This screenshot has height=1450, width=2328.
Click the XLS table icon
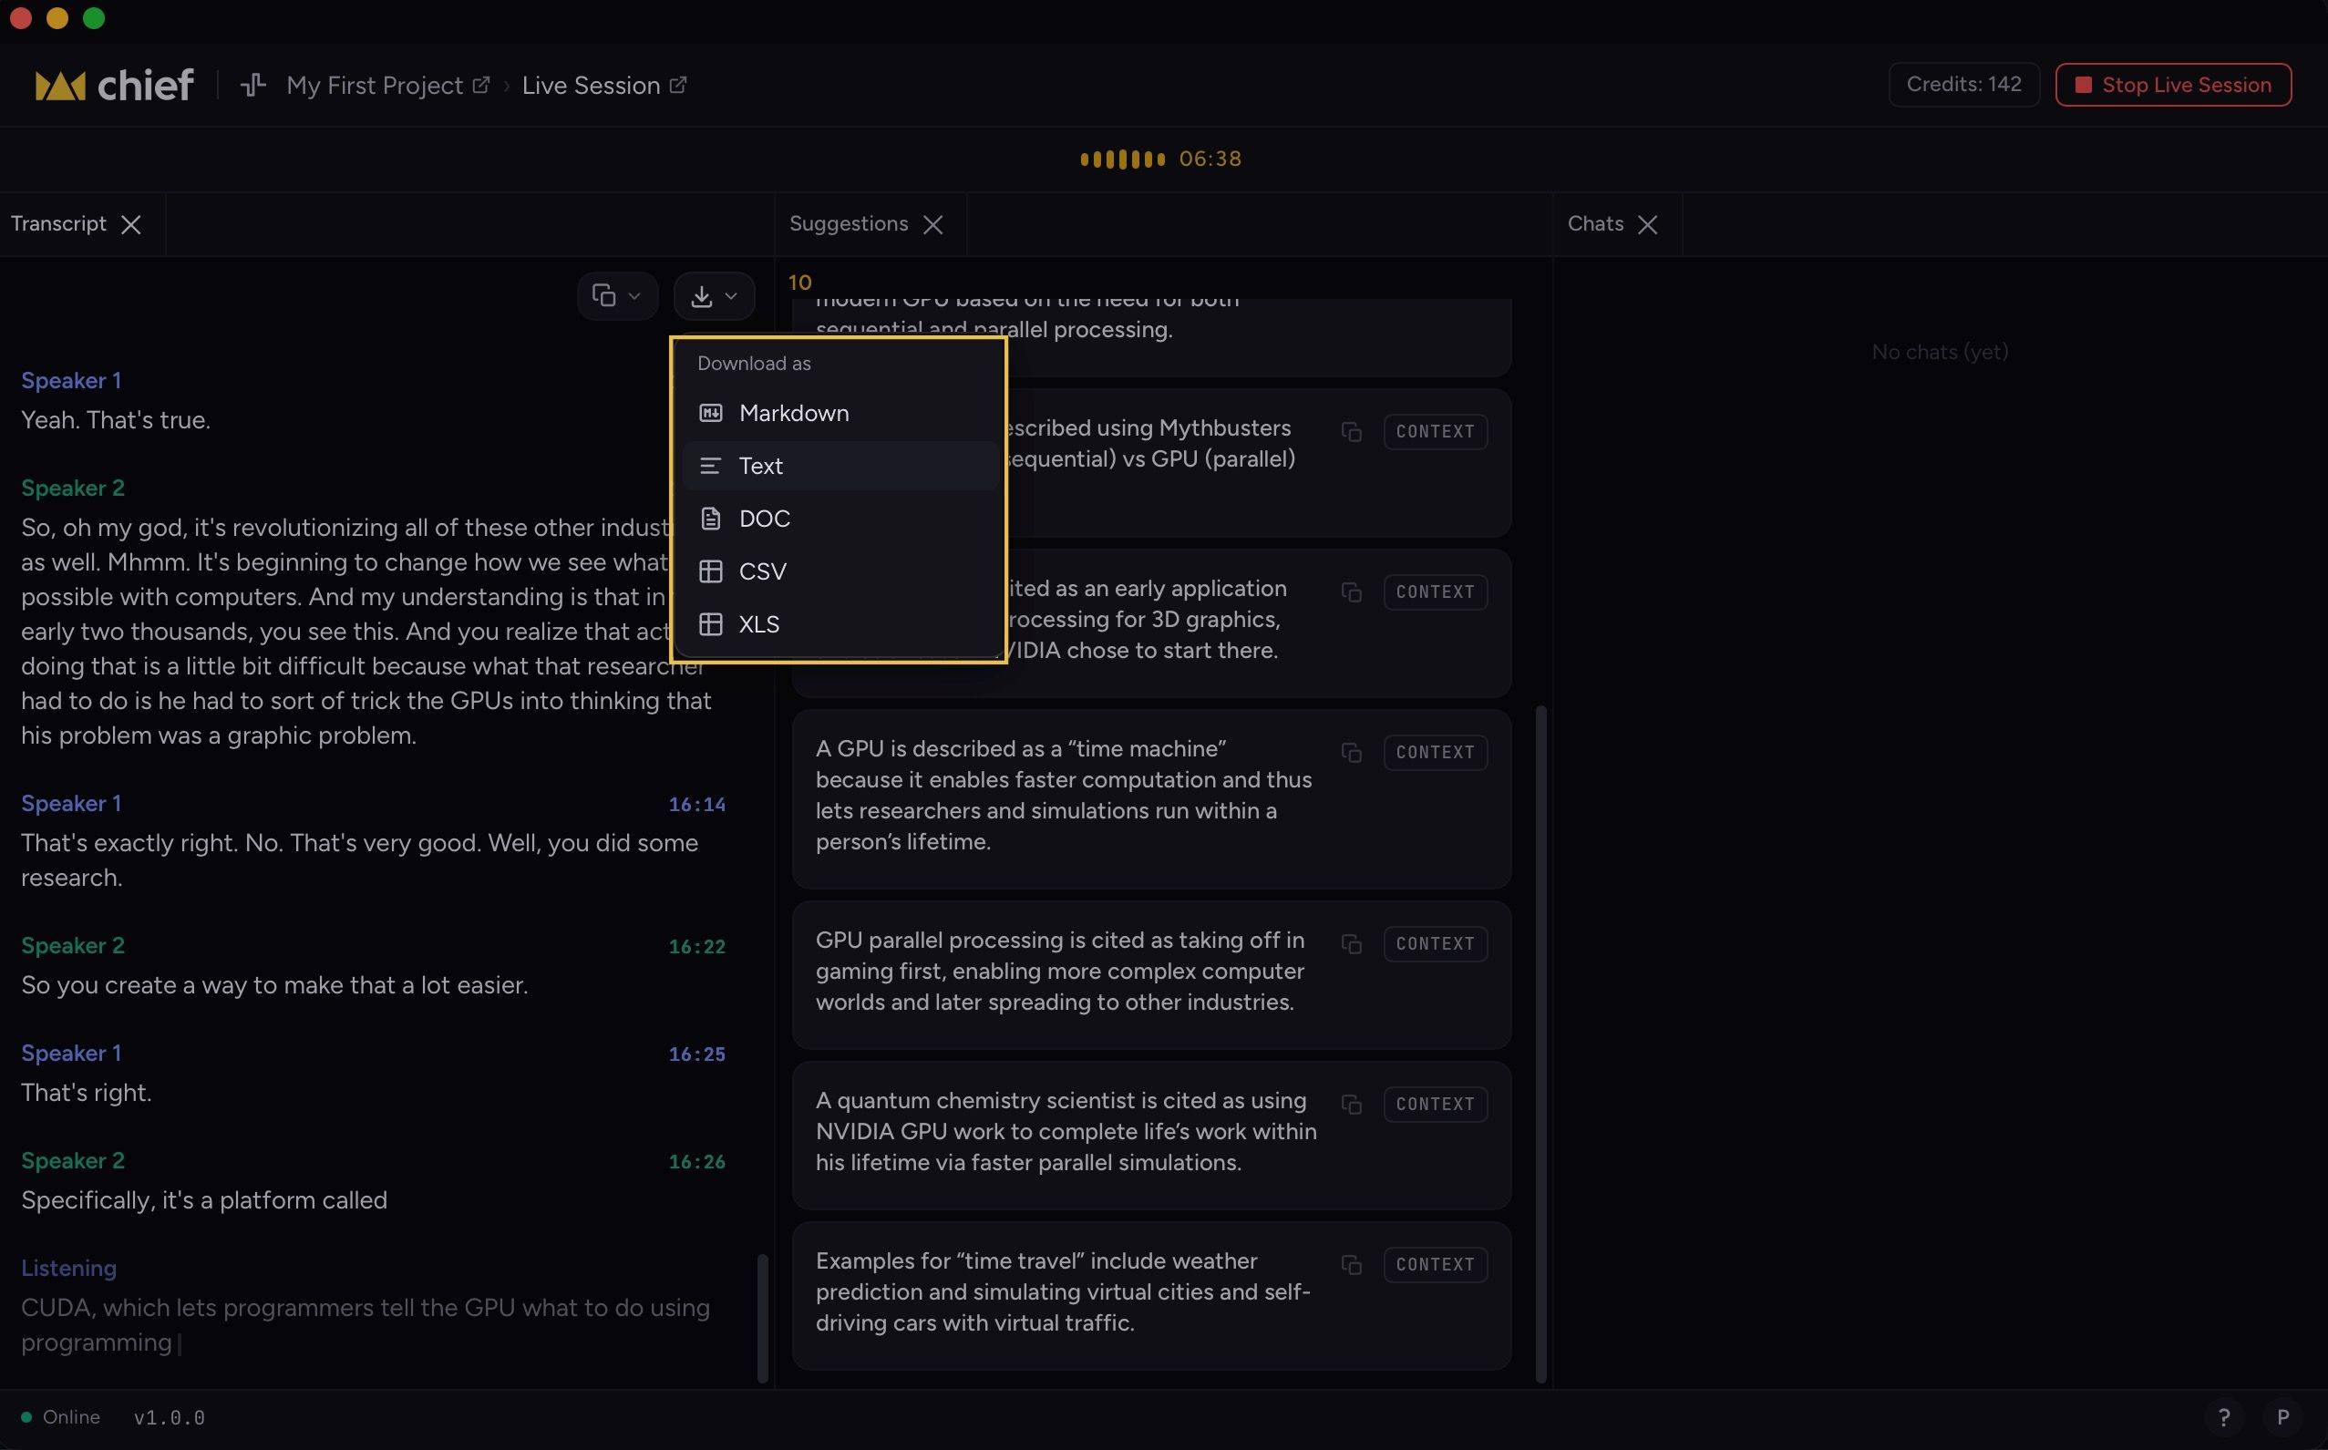[711, 624]
